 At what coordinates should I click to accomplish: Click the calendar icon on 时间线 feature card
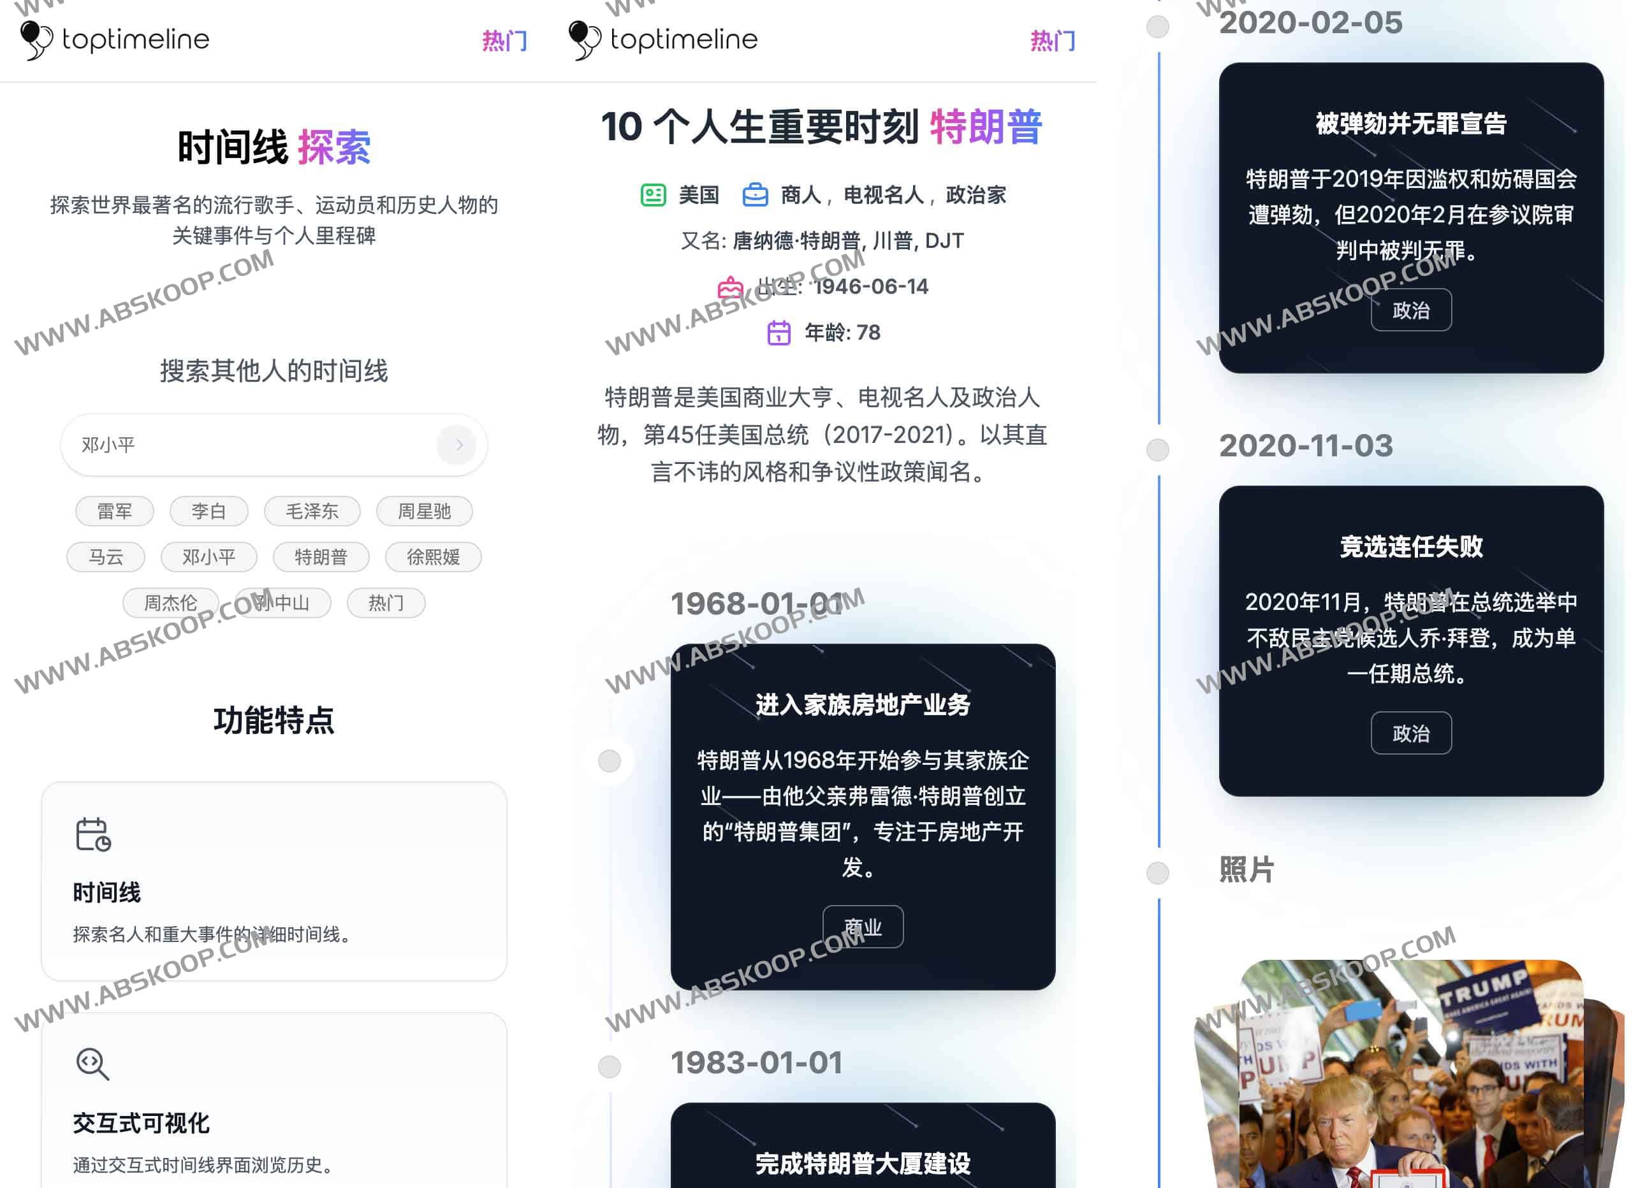(93, 834)
